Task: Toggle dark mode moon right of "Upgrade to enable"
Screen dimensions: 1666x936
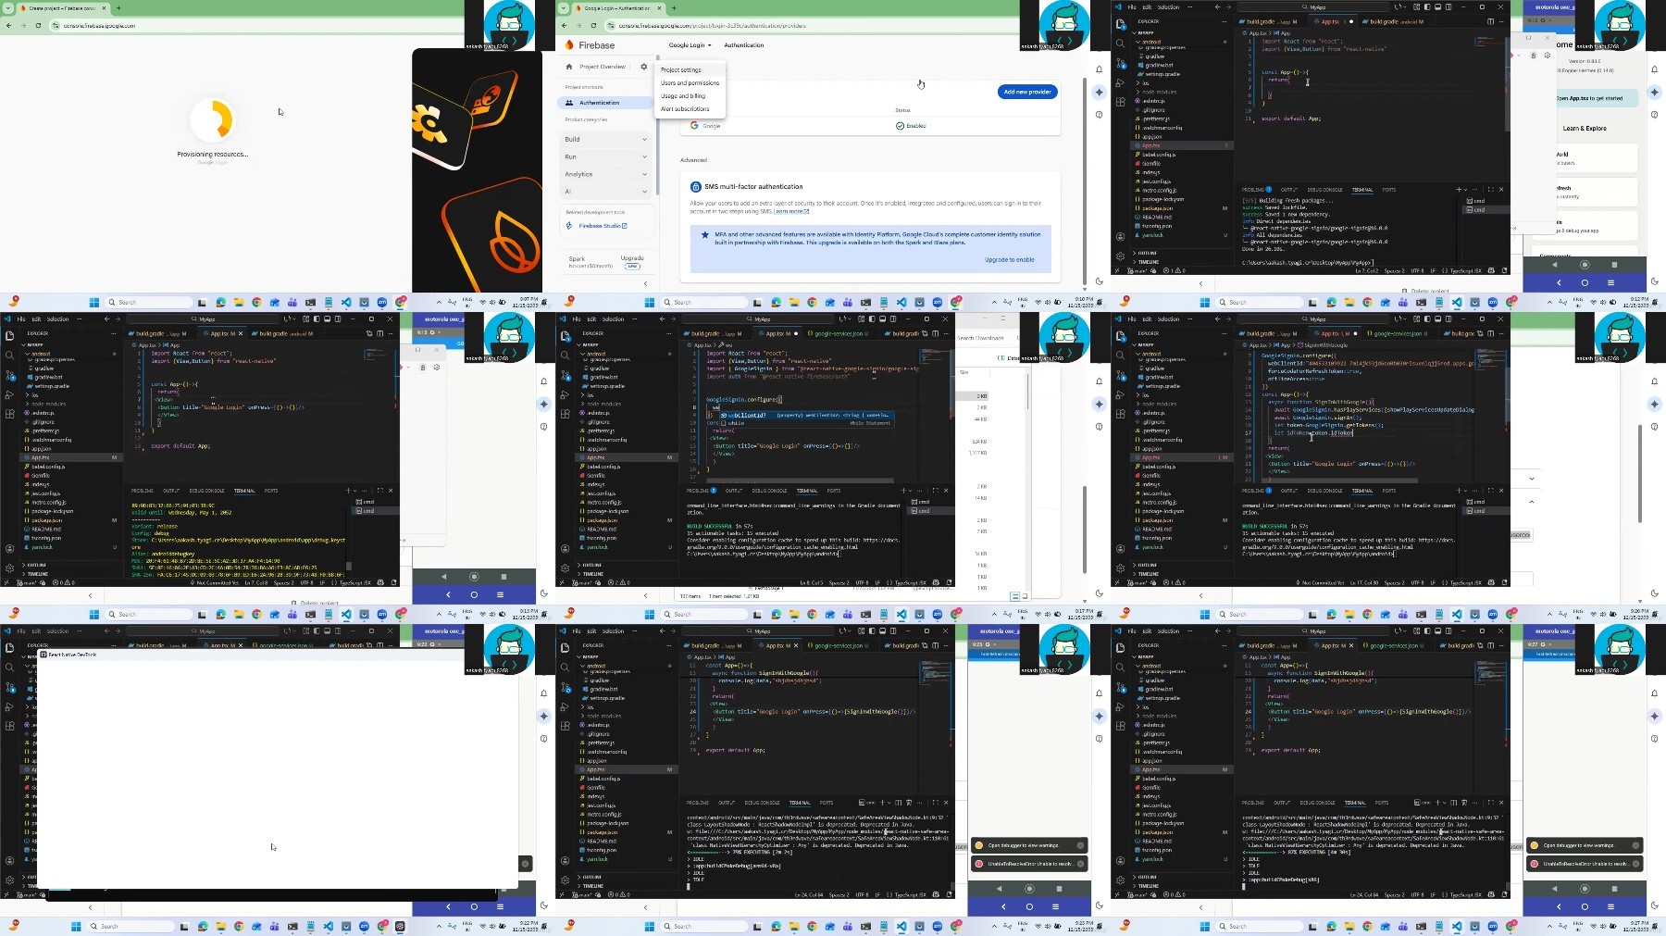Action: (1099, 281)
